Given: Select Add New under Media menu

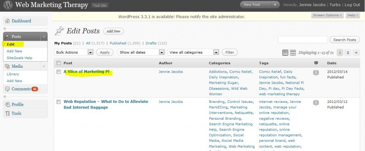Looking at the screenshot, I should click(14, 81).
